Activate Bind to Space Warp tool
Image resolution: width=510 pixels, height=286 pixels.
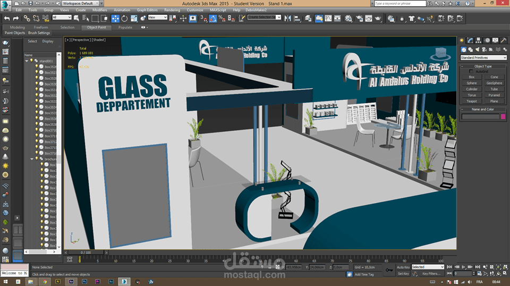click(x=46, y=19)
